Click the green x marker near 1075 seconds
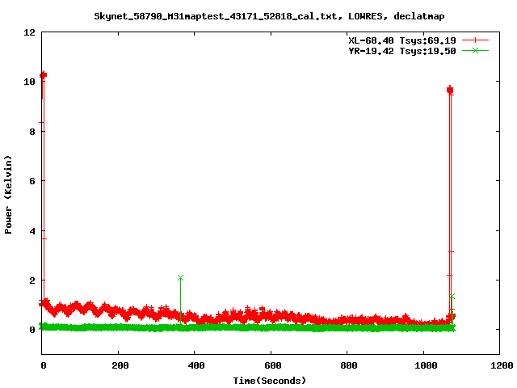The width and height of the screenshot is (517, 388). [452, 297]
